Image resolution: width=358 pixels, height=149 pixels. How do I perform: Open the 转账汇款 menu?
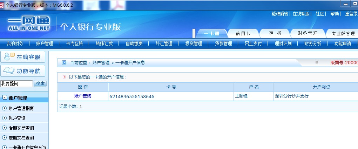click(104, 43)
